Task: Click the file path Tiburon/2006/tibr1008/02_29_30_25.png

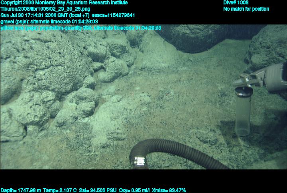Action: [x=45, y=9]
